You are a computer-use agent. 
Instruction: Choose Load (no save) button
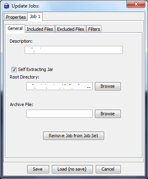(x=72, y=169)
